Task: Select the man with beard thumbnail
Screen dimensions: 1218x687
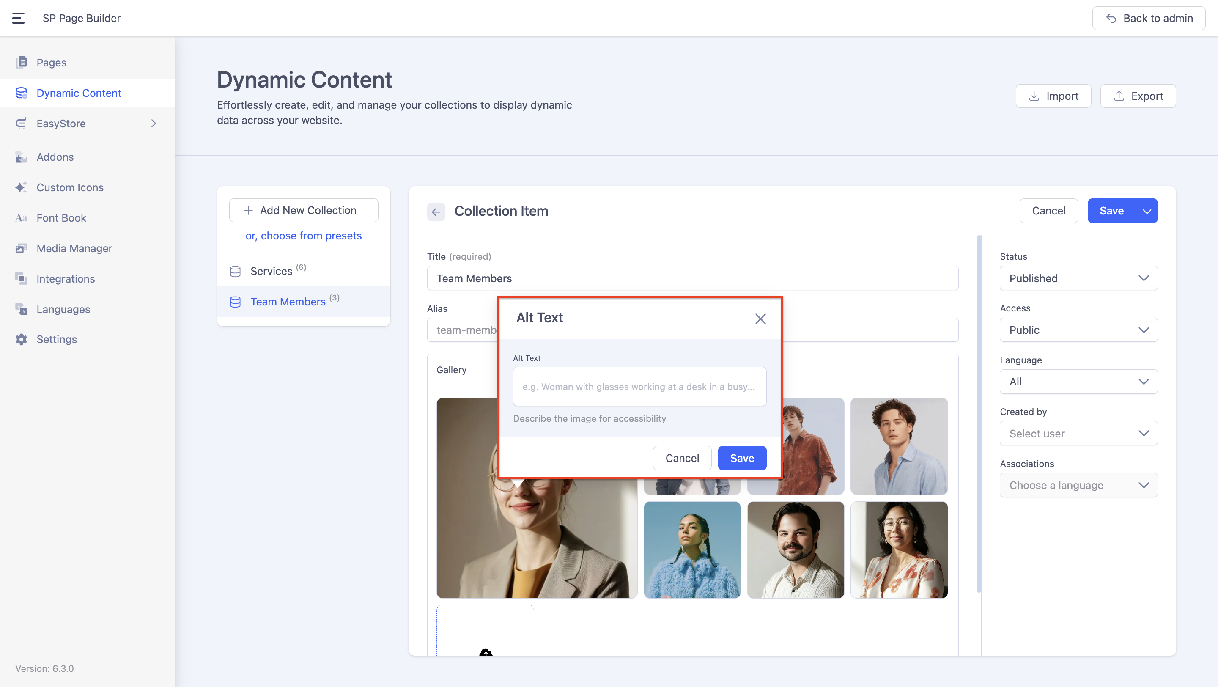Action: [795, 550]
